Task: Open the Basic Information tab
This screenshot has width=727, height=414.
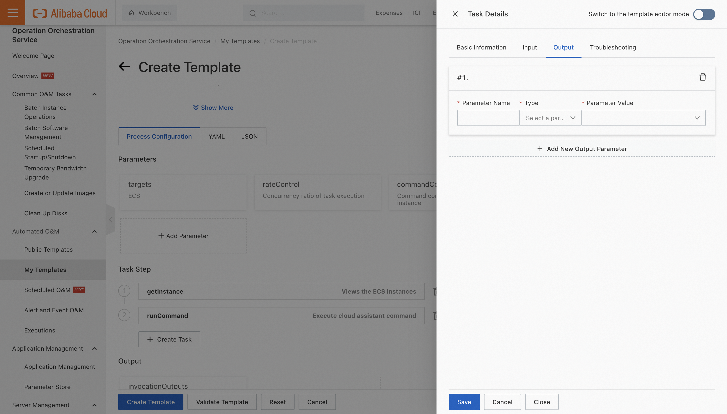Action: tap(481, 47)
